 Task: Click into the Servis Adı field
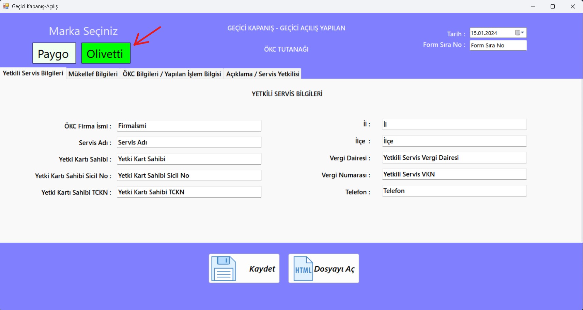pos(189,142)
